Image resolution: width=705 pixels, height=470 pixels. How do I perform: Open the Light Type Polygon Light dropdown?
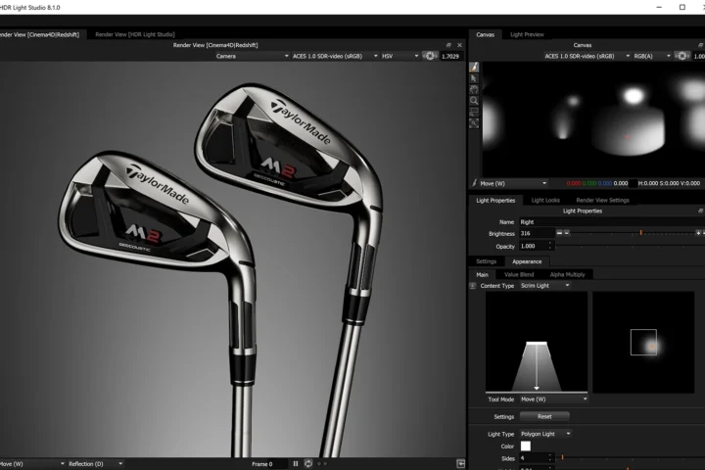click(545, 434)
